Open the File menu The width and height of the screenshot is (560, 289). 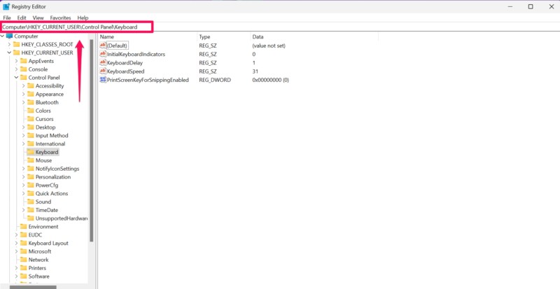7,17
